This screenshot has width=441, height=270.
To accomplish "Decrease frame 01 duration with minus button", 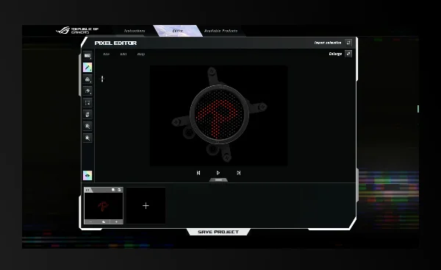I will [x=90, y=222].
